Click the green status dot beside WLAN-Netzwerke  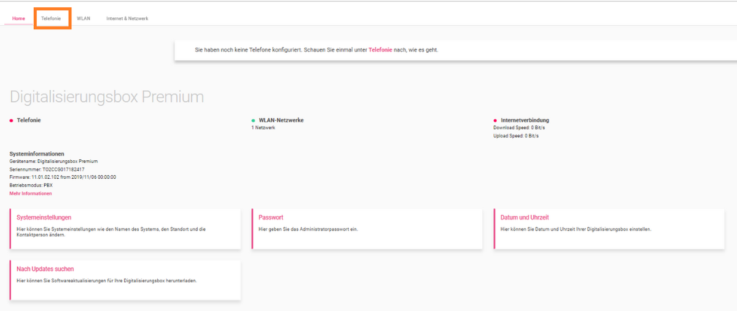(x=253, y=120)
